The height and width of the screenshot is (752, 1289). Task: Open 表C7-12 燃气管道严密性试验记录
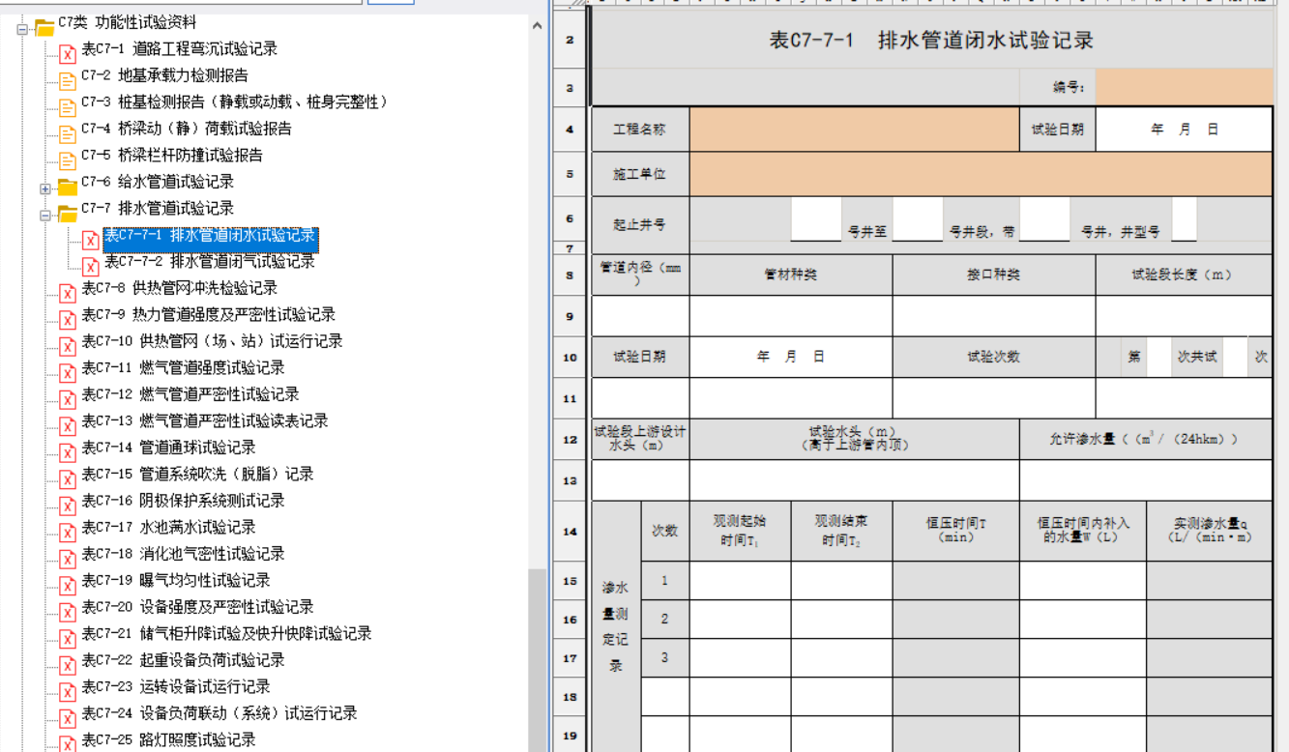point(190,393)
